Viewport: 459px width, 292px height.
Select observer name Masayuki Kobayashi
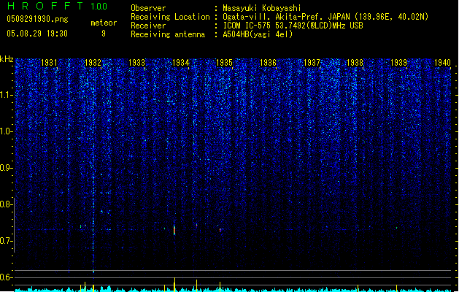coord(262,8)
